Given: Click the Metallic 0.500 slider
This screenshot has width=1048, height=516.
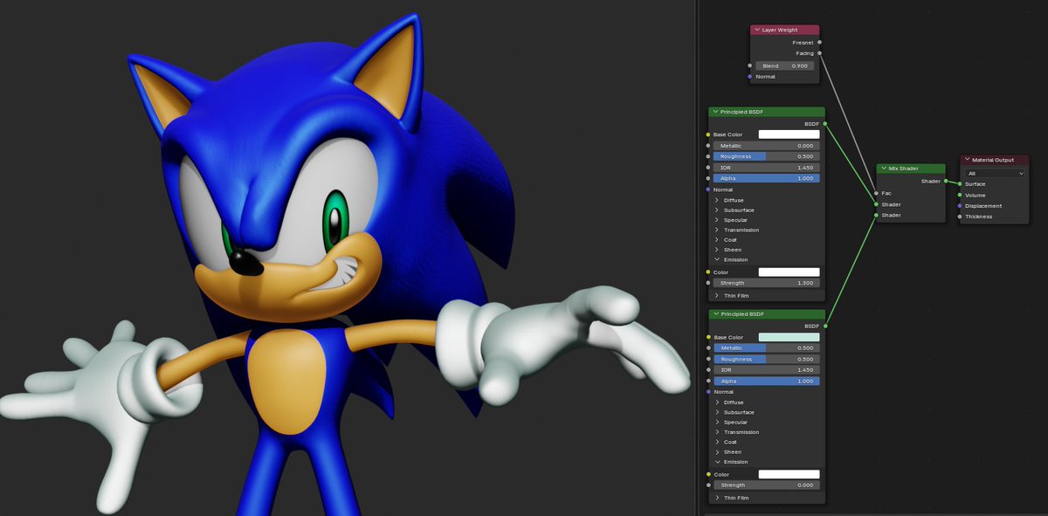Looking at the screenshot, I should click(767, 348).
